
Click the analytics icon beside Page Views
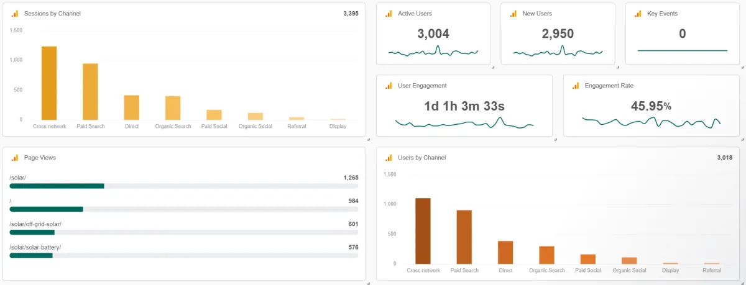coord(15,158)
